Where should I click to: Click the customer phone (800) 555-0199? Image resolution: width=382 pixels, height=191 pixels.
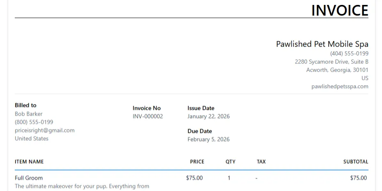(x=34, y=122)
